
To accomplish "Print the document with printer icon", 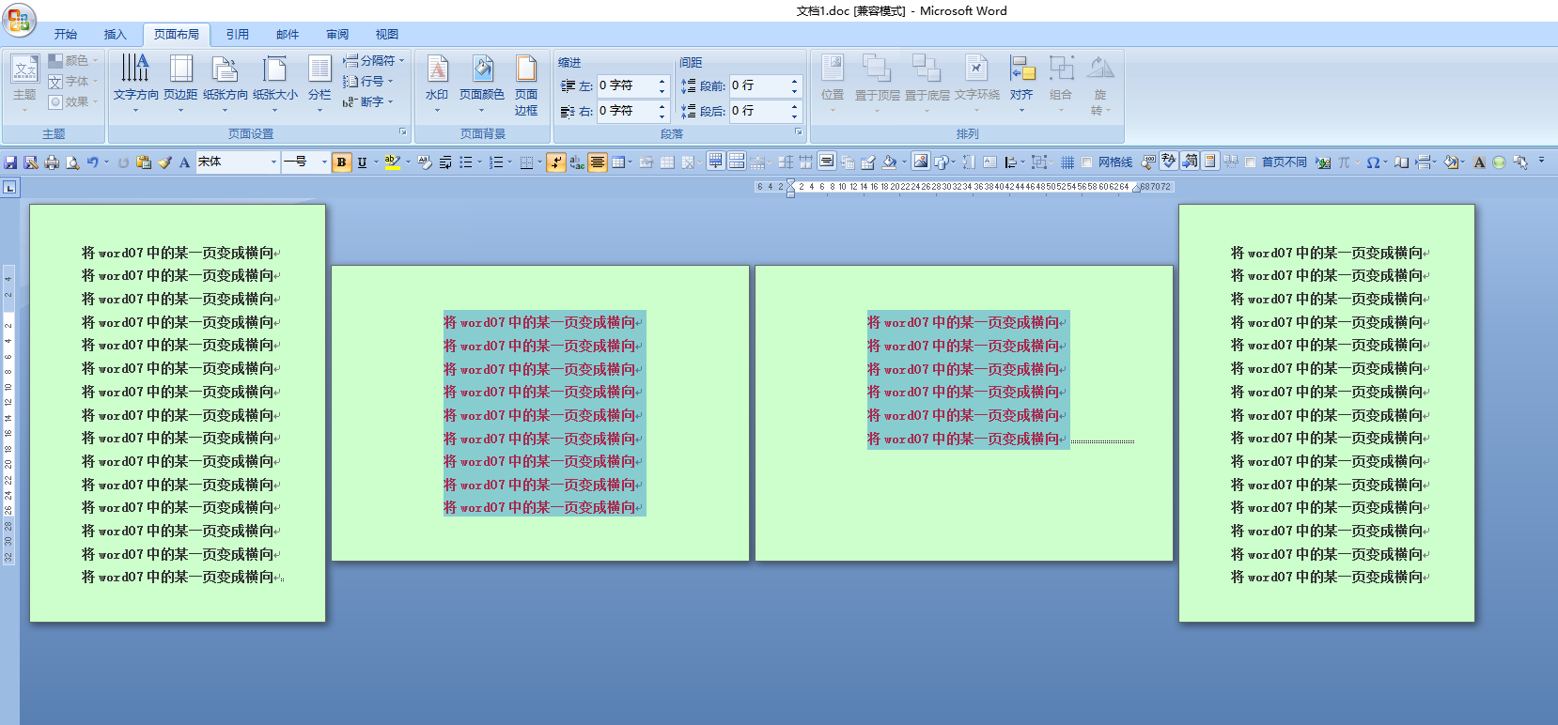I will pyautogui.click(x=52, y=162).
